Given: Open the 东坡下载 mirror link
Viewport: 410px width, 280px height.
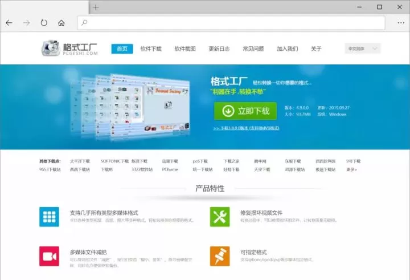Looking at the screenshot, I should [x=293, y=161].
